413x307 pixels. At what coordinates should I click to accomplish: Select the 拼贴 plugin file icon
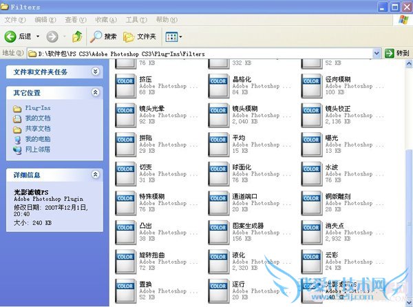point(125,145)
